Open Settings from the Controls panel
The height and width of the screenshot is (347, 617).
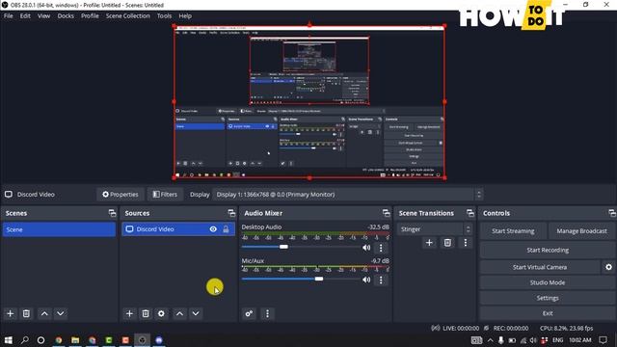548,298
